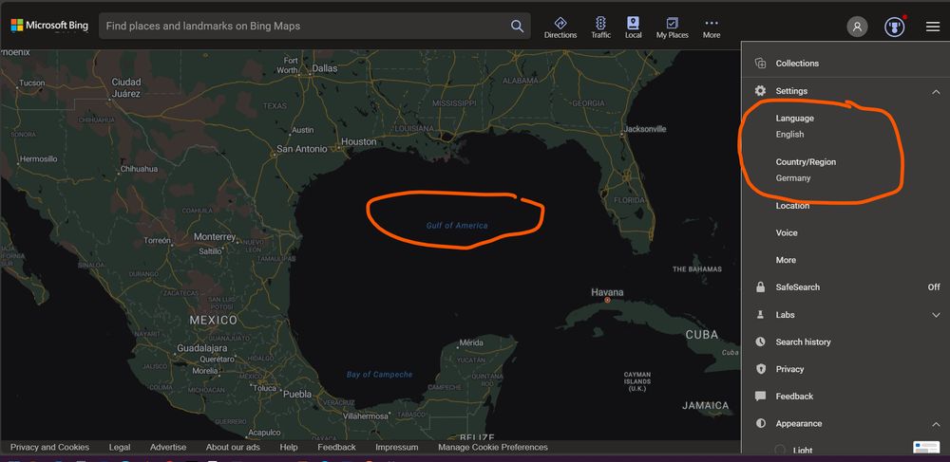This screenshot has height=462, width=950.
Task: Open Manage Cookie Preferences link
Action: coord(492,448)
